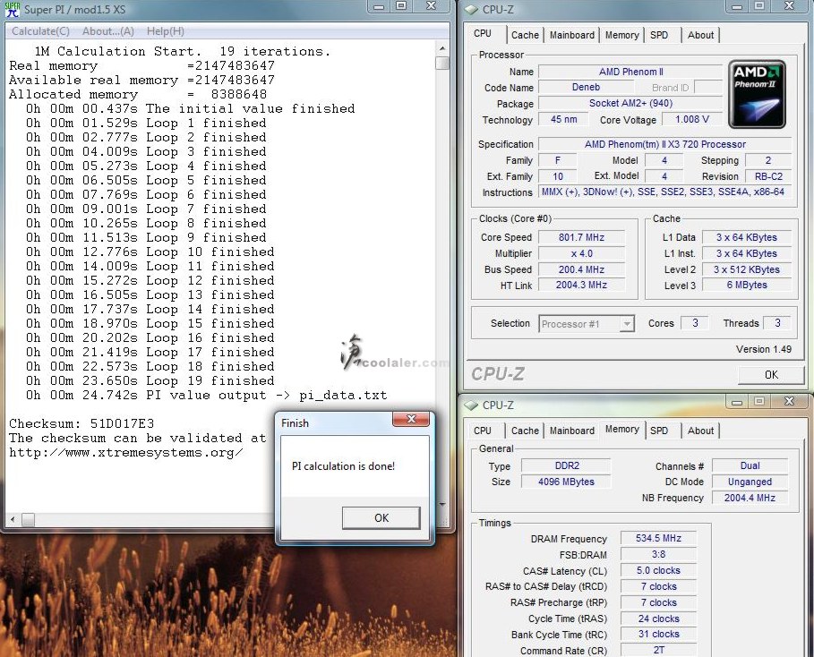Viewport: 814px width, 657px height.
Task: Click the CAS# Latency value 5.0 clocks
Action: (x=658, y=570)
